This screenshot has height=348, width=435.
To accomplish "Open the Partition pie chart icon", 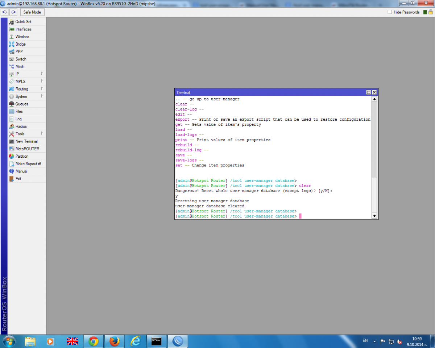I will [12, 156].
